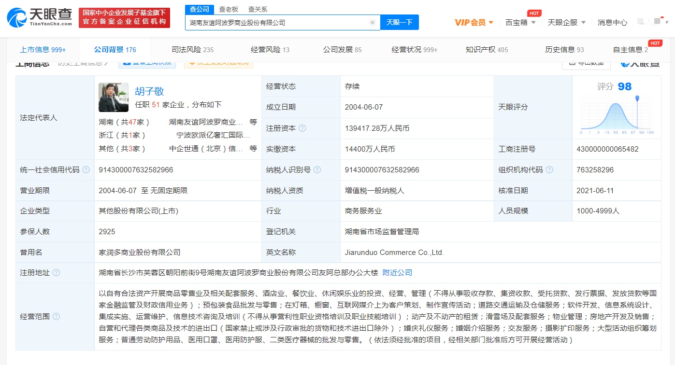Click the 天眼一下 search button
This screenshot has width=675, height=365.
coord(400,22)
